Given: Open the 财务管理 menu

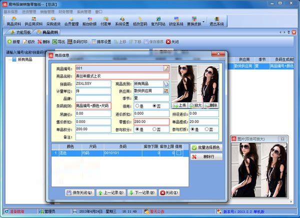Looking at the screenshot, I should coord(66,11).
